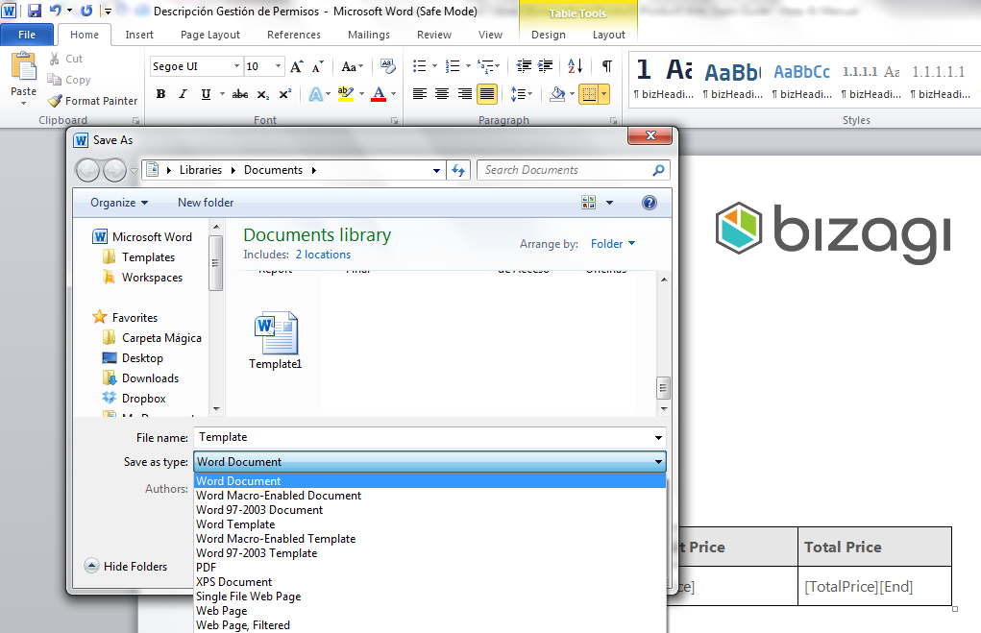The width and height of the screenshot is (981, 633).
Task: Toggle Show/Hide paragraph marks
Action: [x=607, y=66]
